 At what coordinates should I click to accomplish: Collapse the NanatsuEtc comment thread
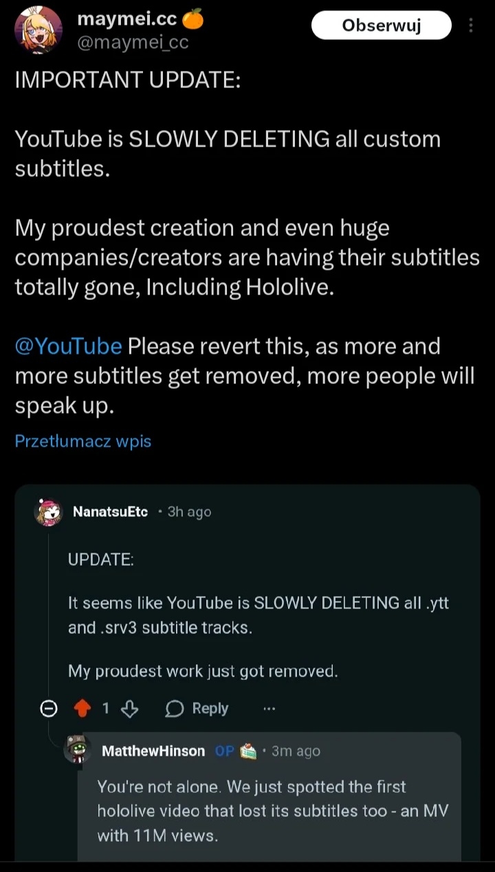click(x=48, y=708)
